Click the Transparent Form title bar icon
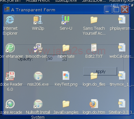This screenshot has width=134, height=119. [7, 9]
